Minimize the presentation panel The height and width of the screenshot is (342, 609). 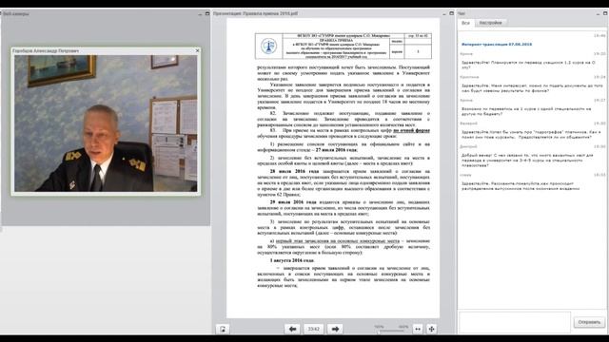(444, 13)
